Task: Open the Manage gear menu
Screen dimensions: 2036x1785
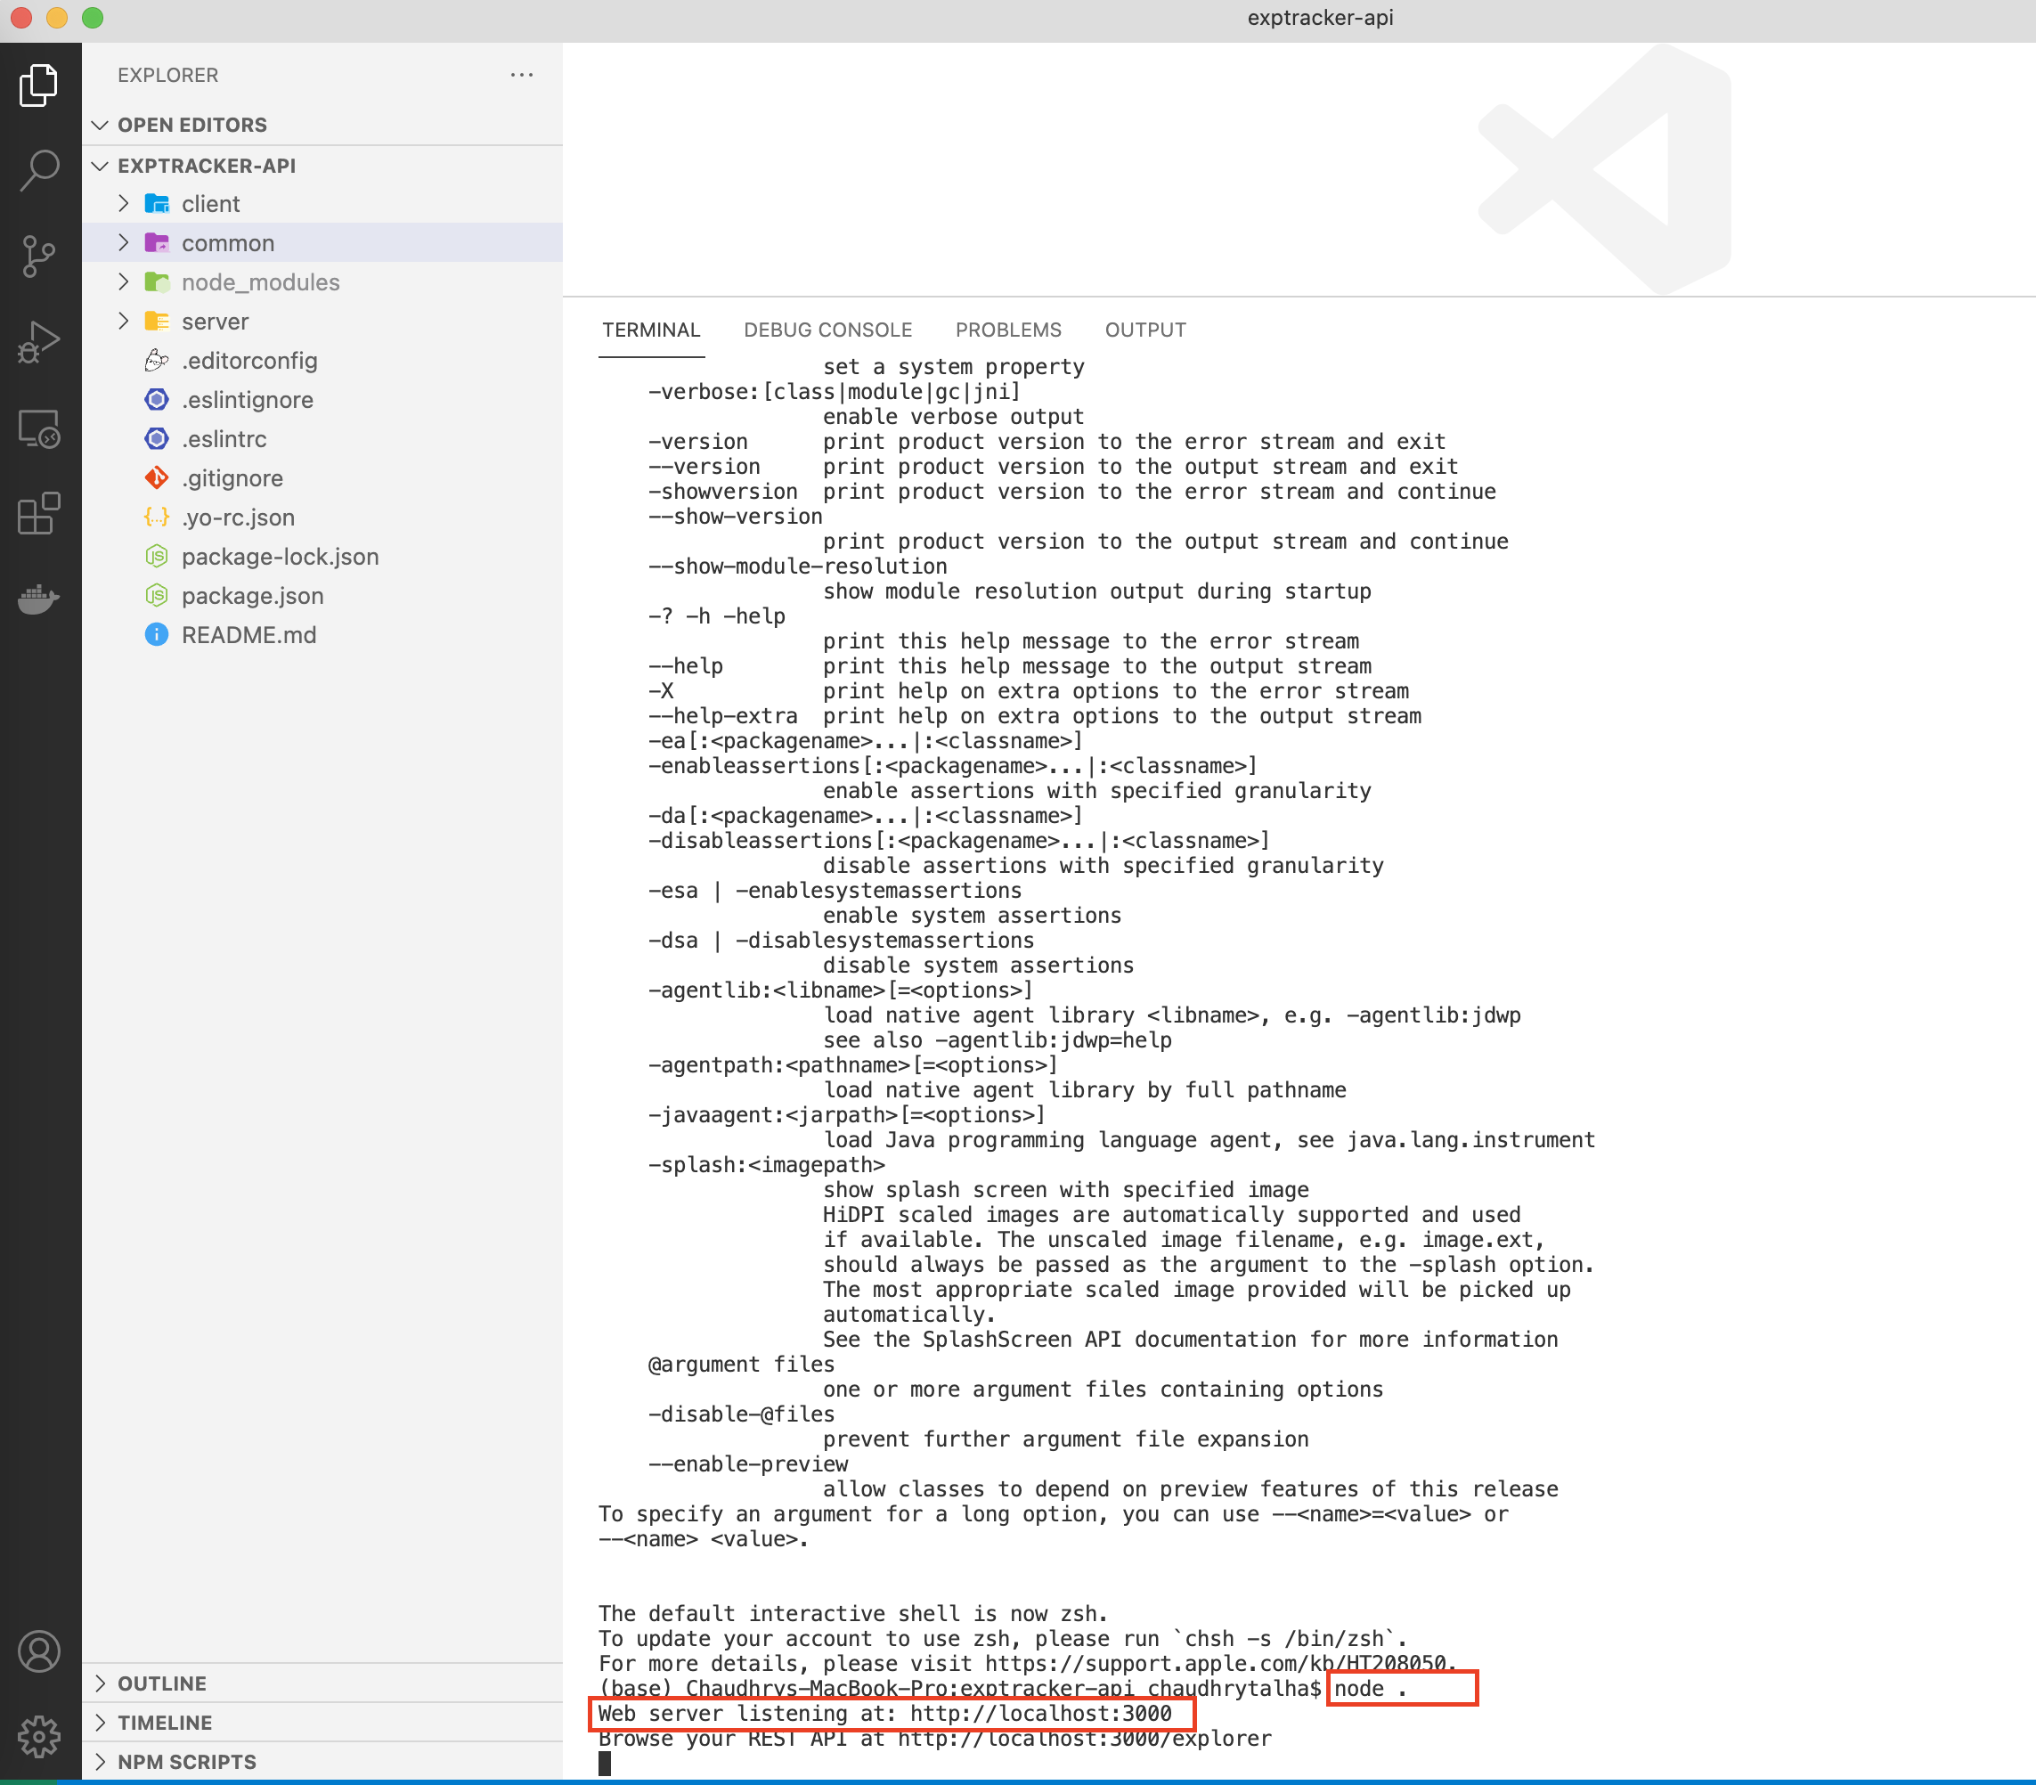Action: pyautogui.click(x=39, y=1736)
